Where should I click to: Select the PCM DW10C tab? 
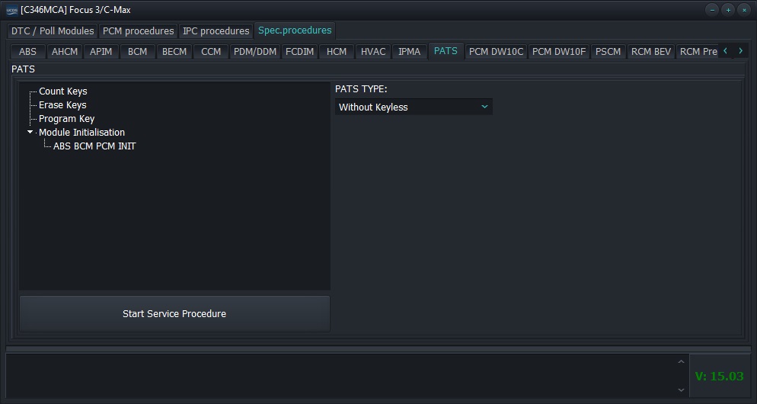pos(496,52)
